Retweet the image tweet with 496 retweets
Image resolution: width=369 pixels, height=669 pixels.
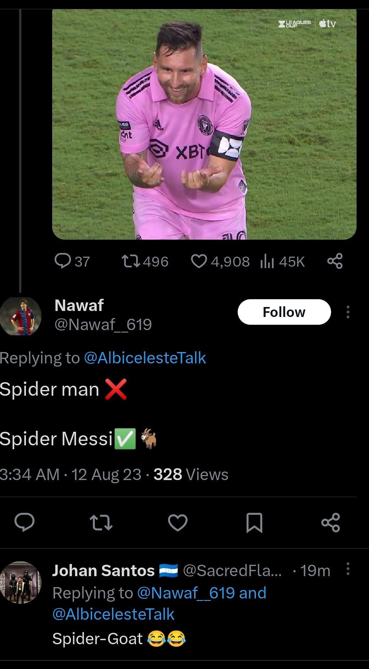click(x=130, y=261)
